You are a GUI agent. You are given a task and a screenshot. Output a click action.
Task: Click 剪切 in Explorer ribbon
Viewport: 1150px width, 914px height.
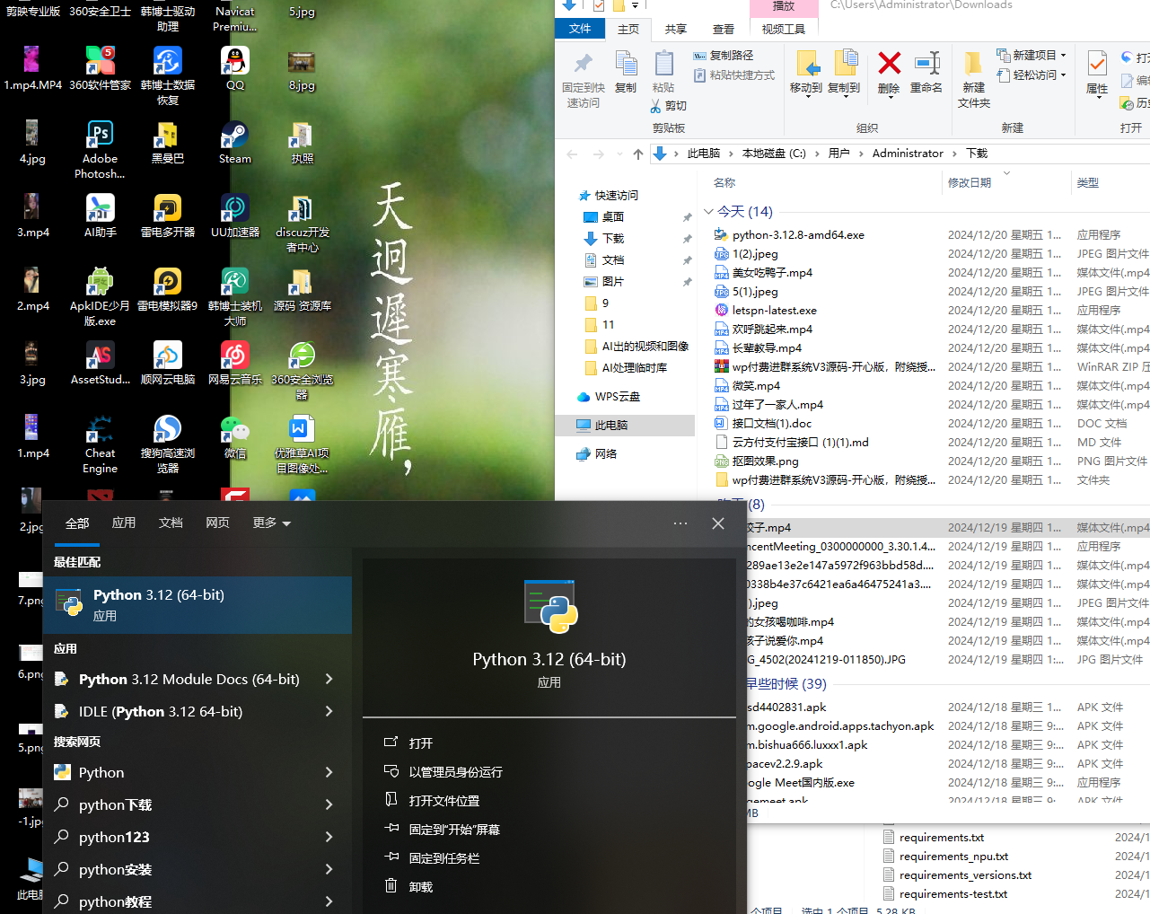(669, 106)
